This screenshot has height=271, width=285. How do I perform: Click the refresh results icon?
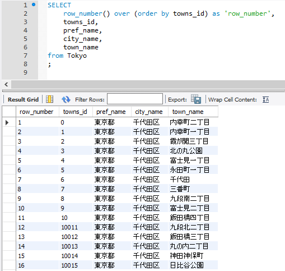click(x=66, y=99)
